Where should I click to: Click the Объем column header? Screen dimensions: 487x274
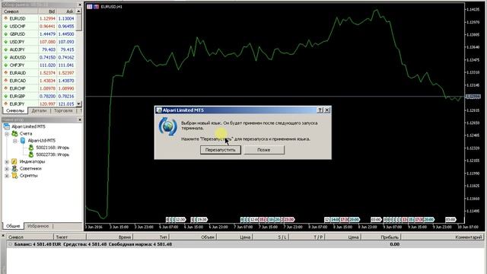pos(193,237)
